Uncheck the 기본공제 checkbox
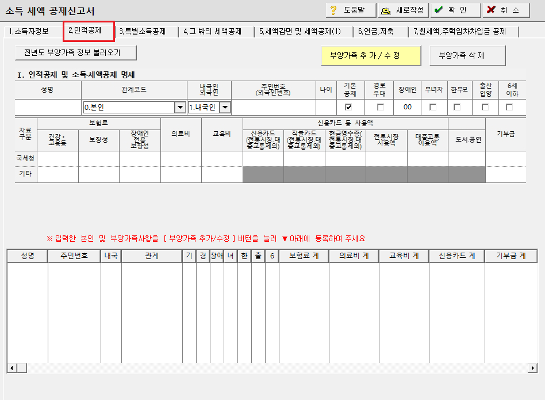 click(348, 107)
